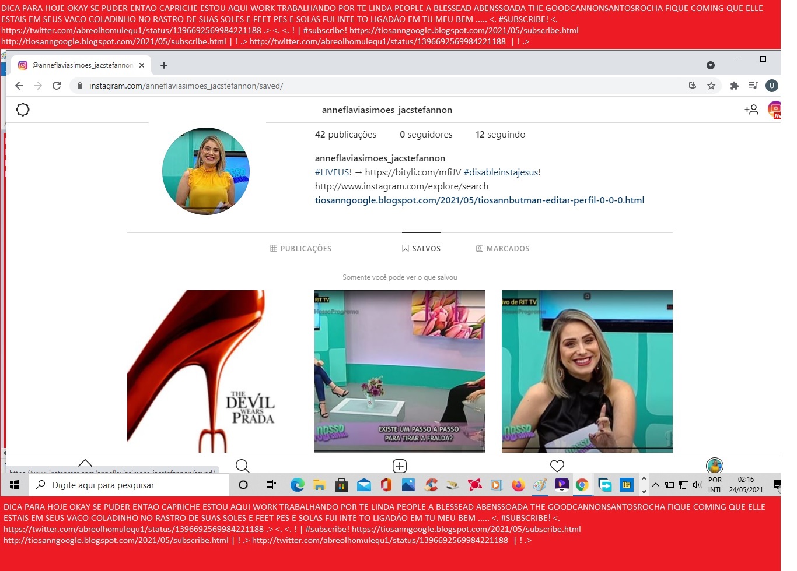Open CCleaner from taskbar
This screenshot has height=571, width=797.
pyautogui.click(x=431, y=485)
